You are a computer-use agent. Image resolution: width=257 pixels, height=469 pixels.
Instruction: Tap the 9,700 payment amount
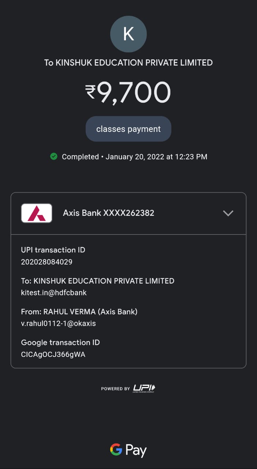[134, 92]
